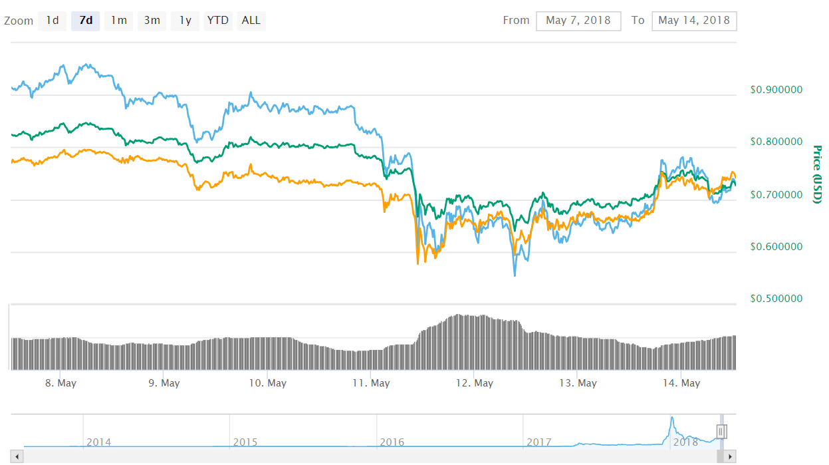Select the 1d zoom range button
Image resolution: width=829 pixels, height=465 pixels.
point(52,21)
